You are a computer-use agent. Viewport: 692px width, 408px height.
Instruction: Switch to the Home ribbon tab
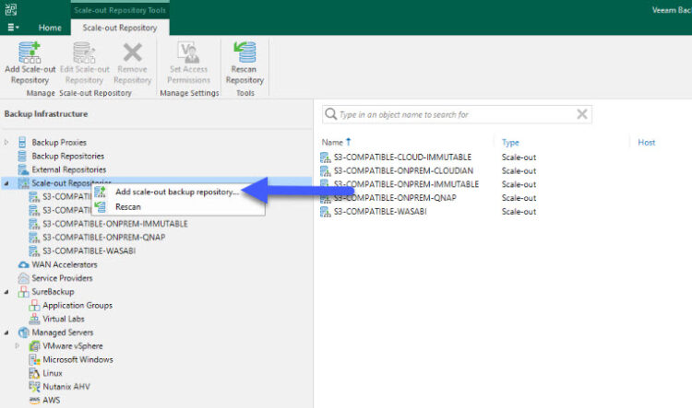point(50,28)
